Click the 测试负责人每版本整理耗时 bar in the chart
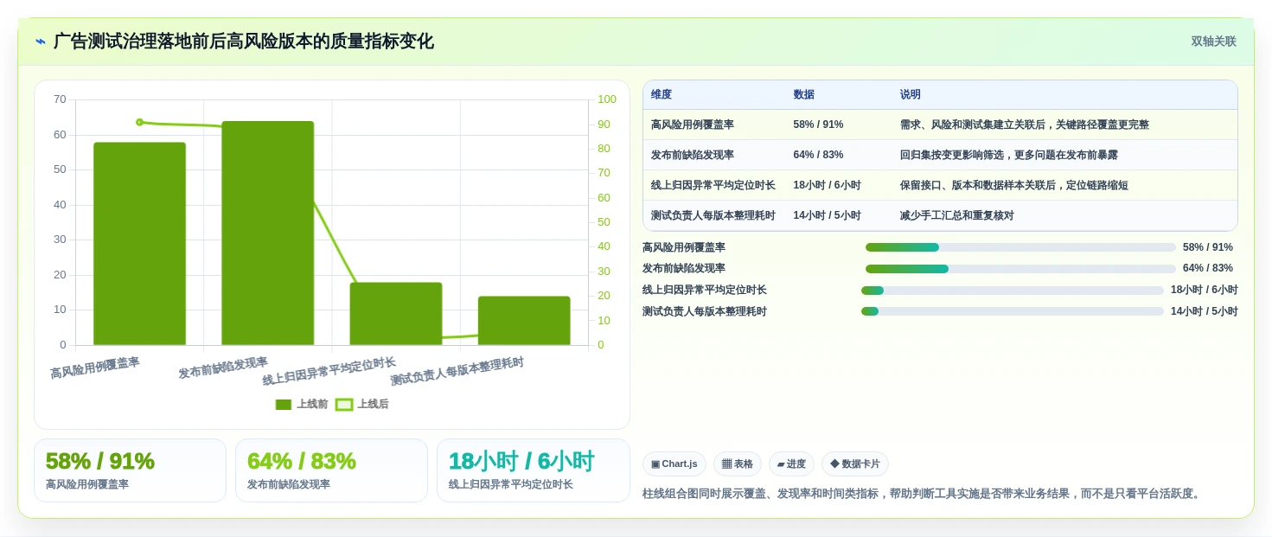 [524, 321]
